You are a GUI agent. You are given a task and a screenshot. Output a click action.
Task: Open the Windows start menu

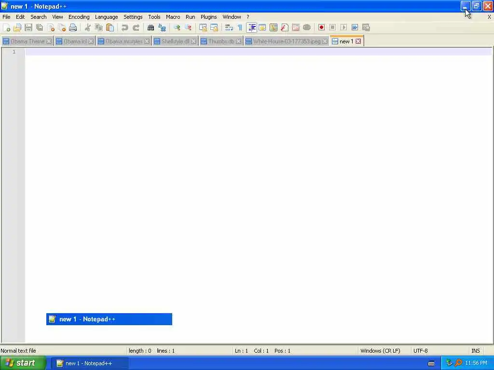(23, 363)
